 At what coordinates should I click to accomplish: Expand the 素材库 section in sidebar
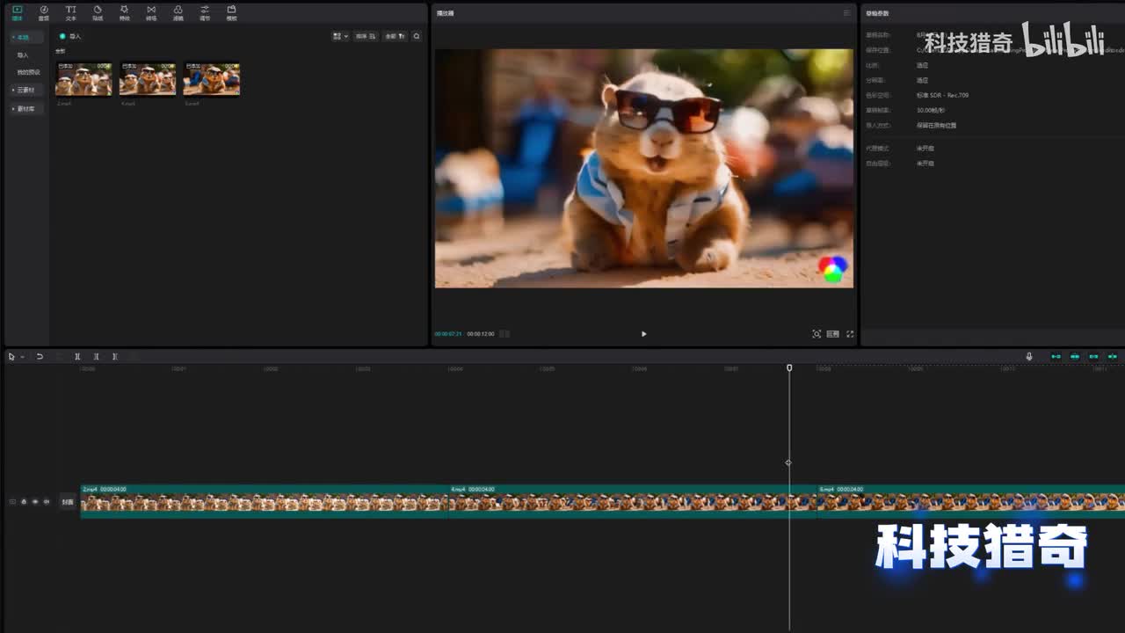click(25, 108)
